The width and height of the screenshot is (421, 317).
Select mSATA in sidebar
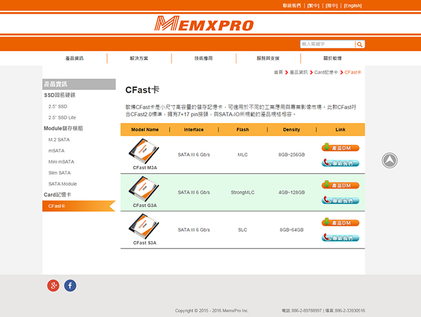[57, 151]
